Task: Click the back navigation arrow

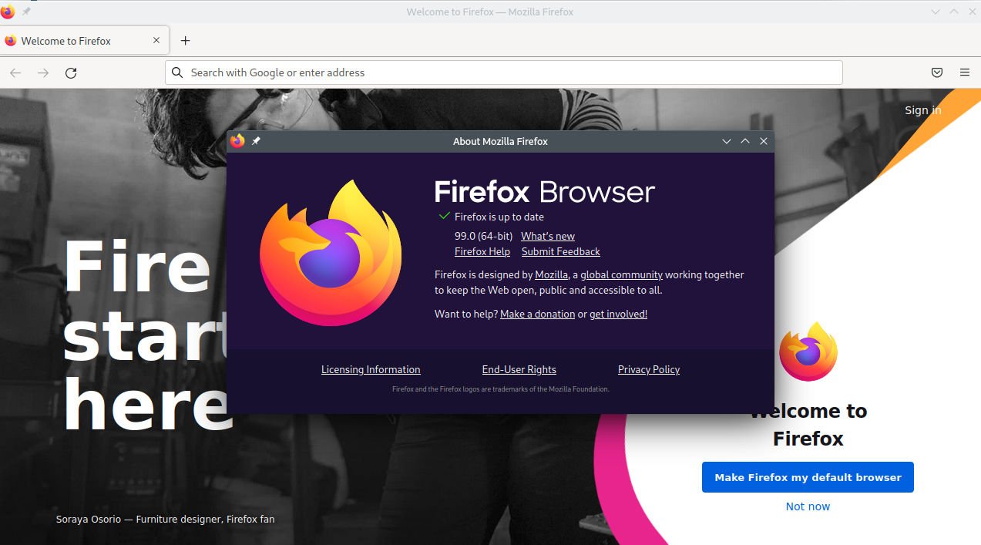Action: 15,73
